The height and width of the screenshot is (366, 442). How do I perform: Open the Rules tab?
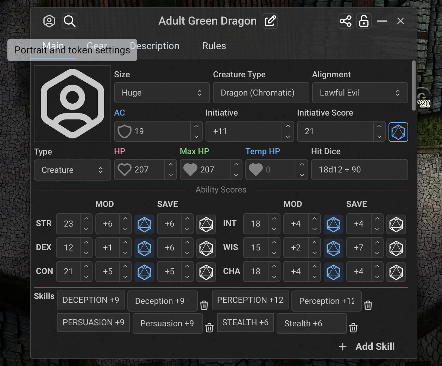(x=214, y=46)
